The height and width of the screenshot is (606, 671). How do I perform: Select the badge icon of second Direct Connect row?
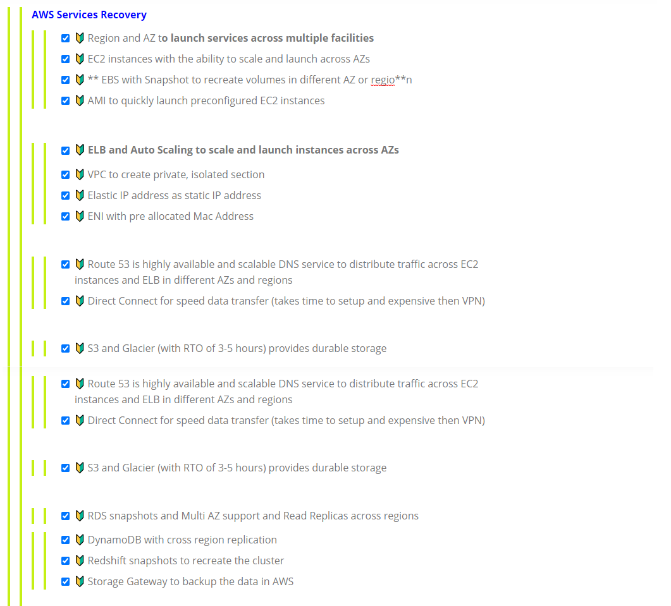[80, 420]
